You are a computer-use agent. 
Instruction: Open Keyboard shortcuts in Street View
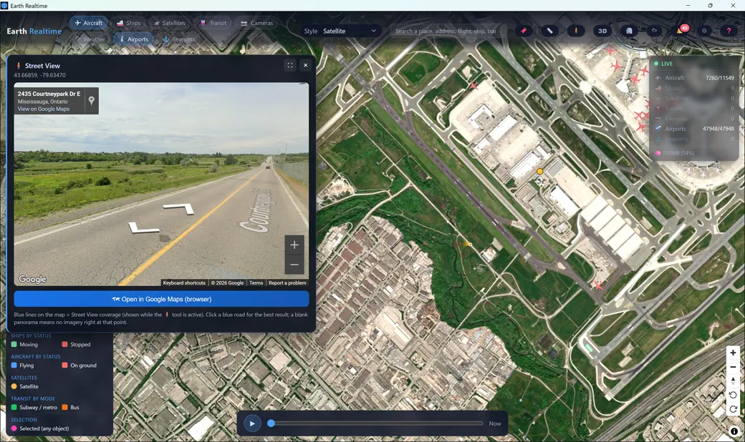click(184, 283)
